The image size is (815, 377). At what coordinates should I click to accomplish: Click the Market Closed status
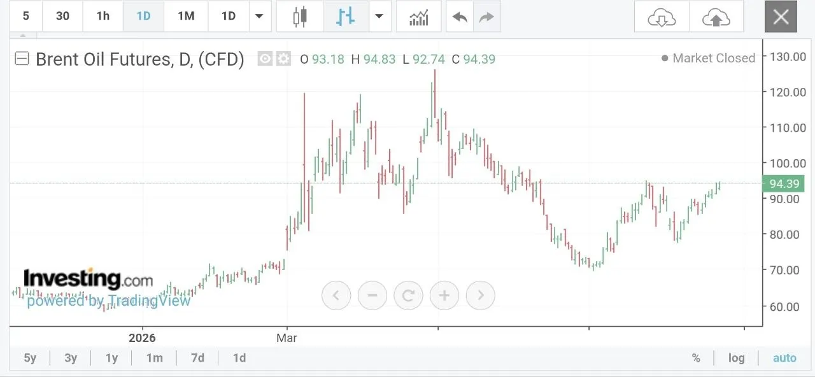(708, 58)
